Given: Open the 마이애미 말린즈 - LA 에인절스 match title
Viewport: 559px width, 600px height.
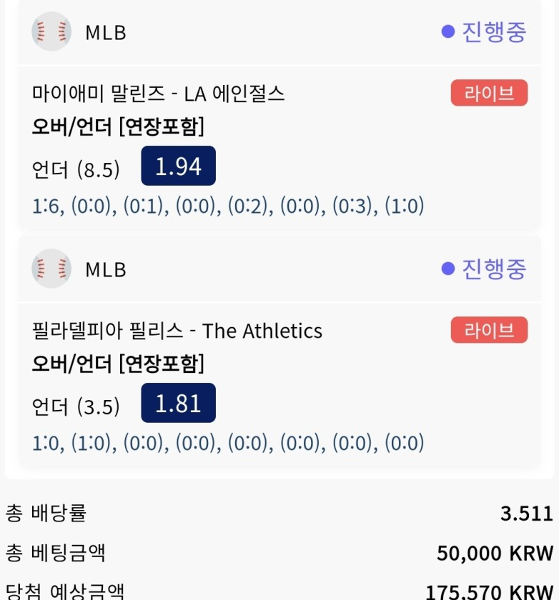Looking at the screenshot, I should 158,94.
